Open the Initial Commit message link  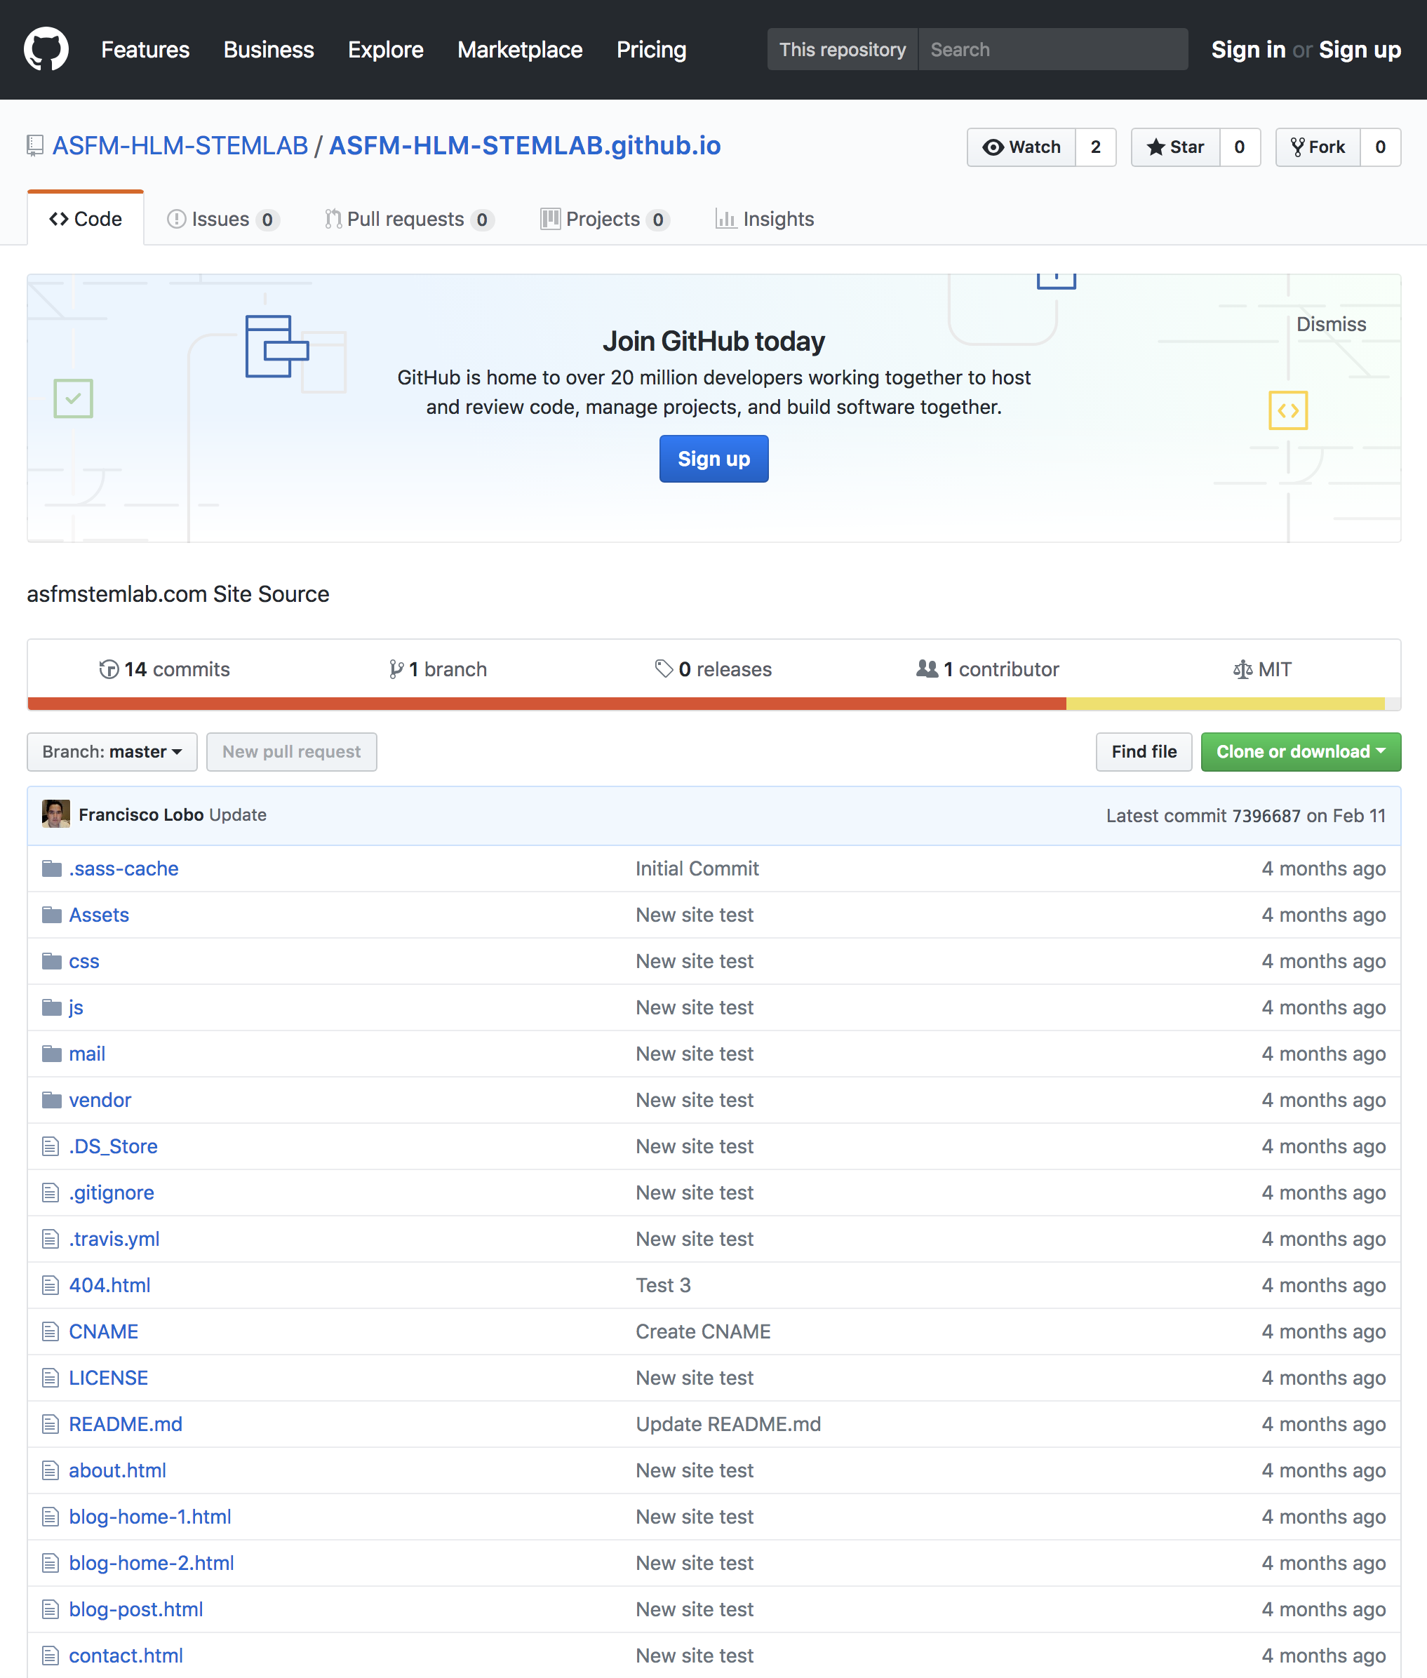point(697,868)
